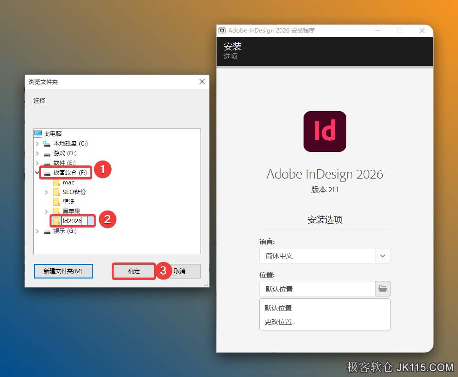Viewport: 458px width, 377px height.
Task: Click the 取消 button
Action: click(x=179, y=271)
